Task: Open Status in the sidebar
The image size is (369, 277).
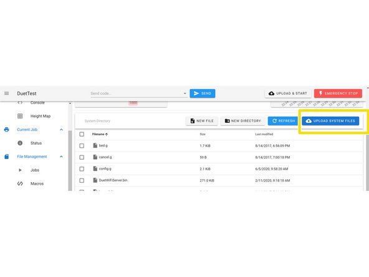Action: tap(36, 143)
